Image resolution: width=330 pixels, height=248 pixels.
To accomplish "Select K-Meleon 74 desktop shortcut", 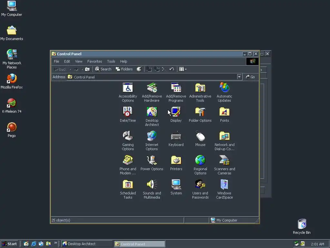I will tap(12, 106).
